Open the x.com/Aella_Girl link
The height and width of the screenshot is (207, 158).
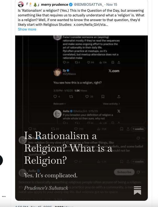91,24
